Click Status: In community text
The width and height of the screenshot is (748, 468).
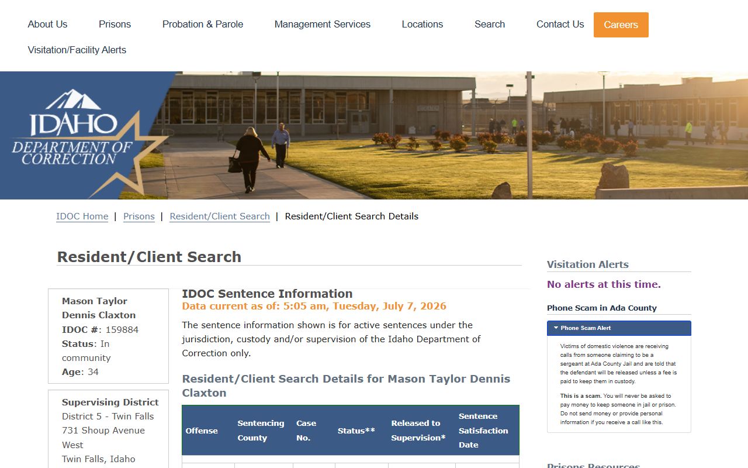pyautogui.click(x=86, y=351)
